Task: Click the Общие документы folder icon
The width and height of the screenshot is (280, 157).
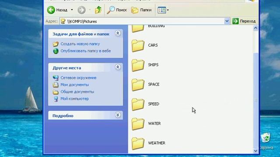Action: (56, 92)
